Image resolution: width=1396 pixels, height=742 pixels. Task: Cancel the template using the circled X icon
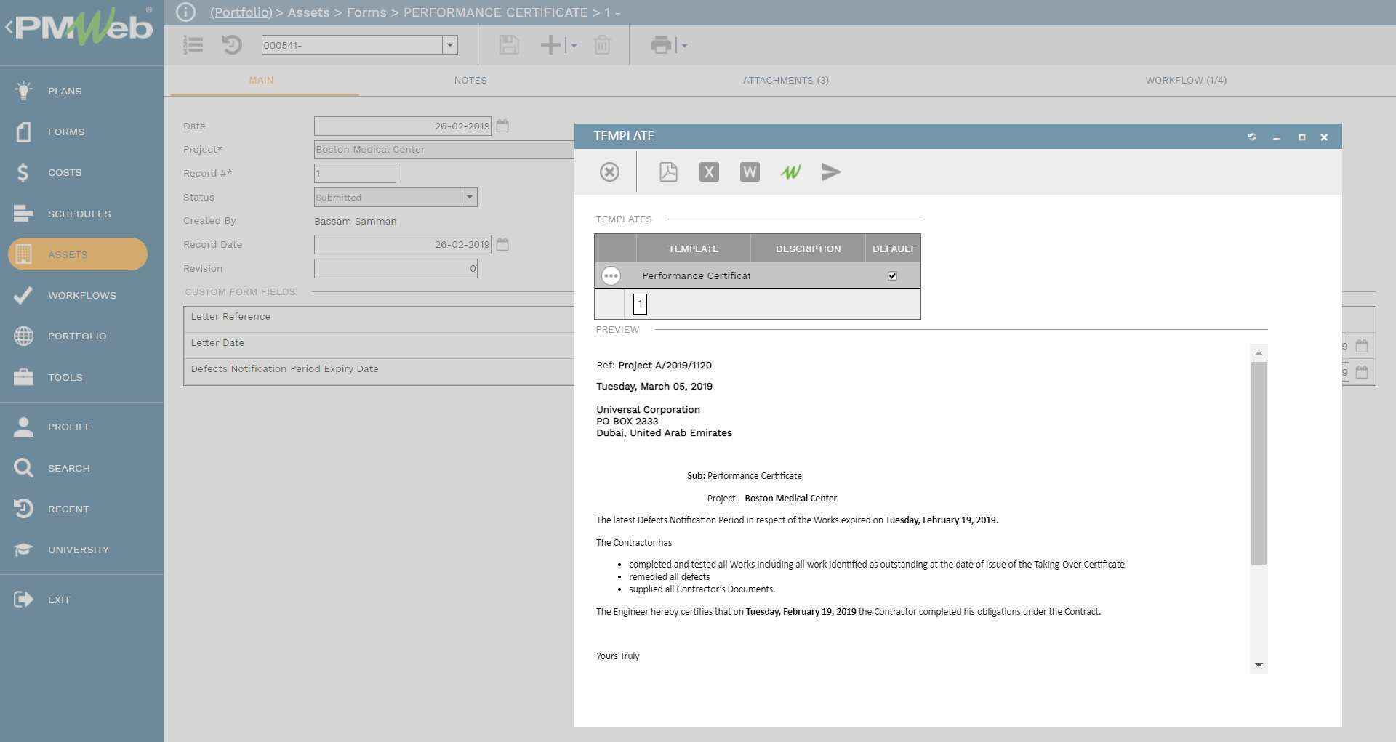pyautogui.click(x=609, y=172)
